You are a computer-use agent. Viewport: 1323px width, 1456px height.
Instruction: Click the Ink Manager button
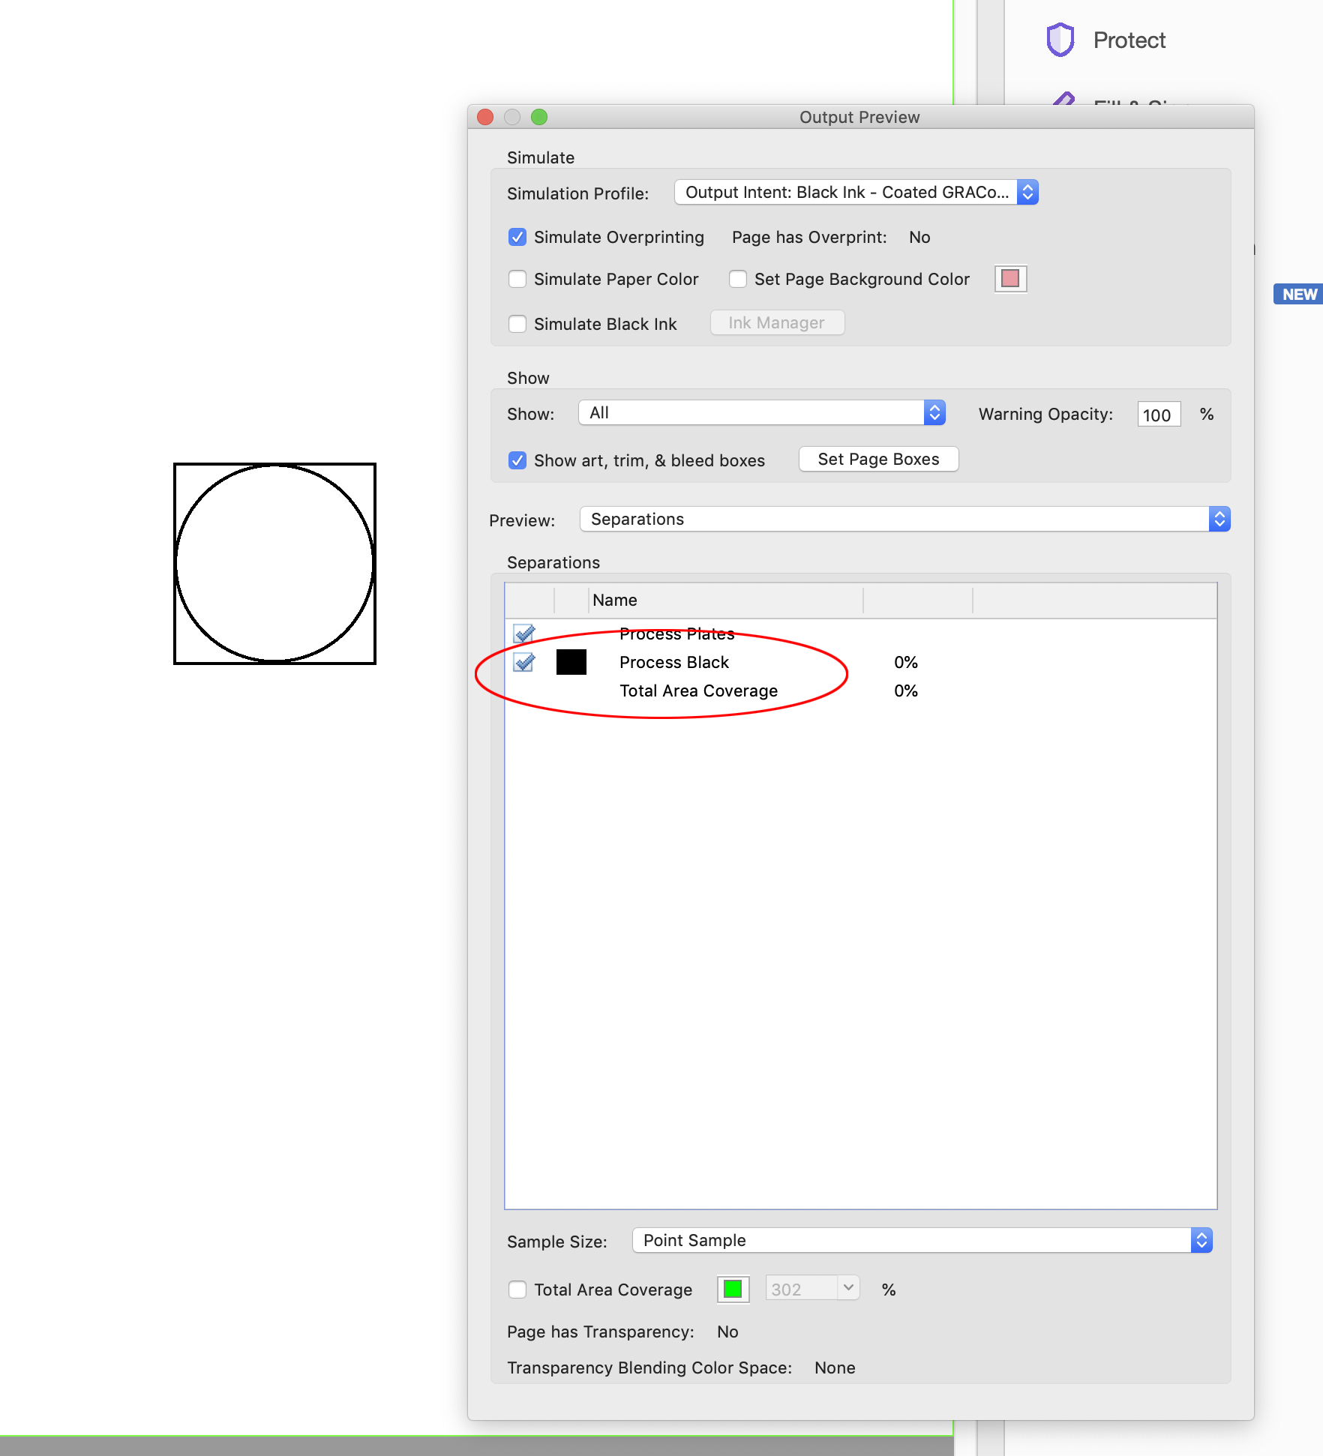776,322
